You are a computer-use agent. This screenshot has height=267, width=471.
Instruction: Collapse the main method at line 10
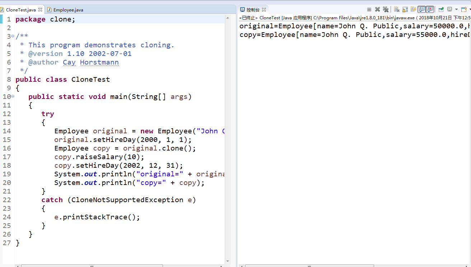point(13,96)
